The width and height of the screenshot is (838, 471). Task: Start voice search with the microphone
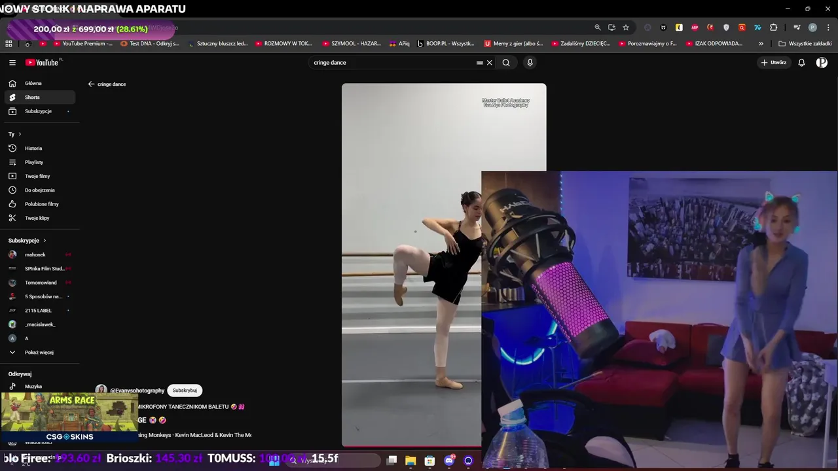click(530, 63)
